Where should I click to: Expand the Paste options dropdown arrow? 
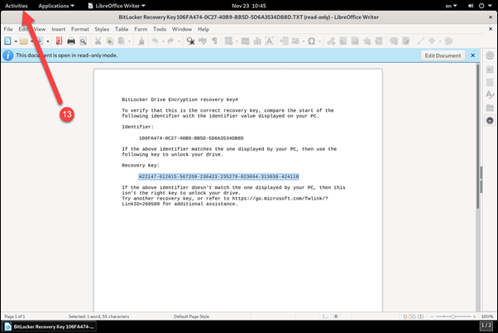point(129,41)
